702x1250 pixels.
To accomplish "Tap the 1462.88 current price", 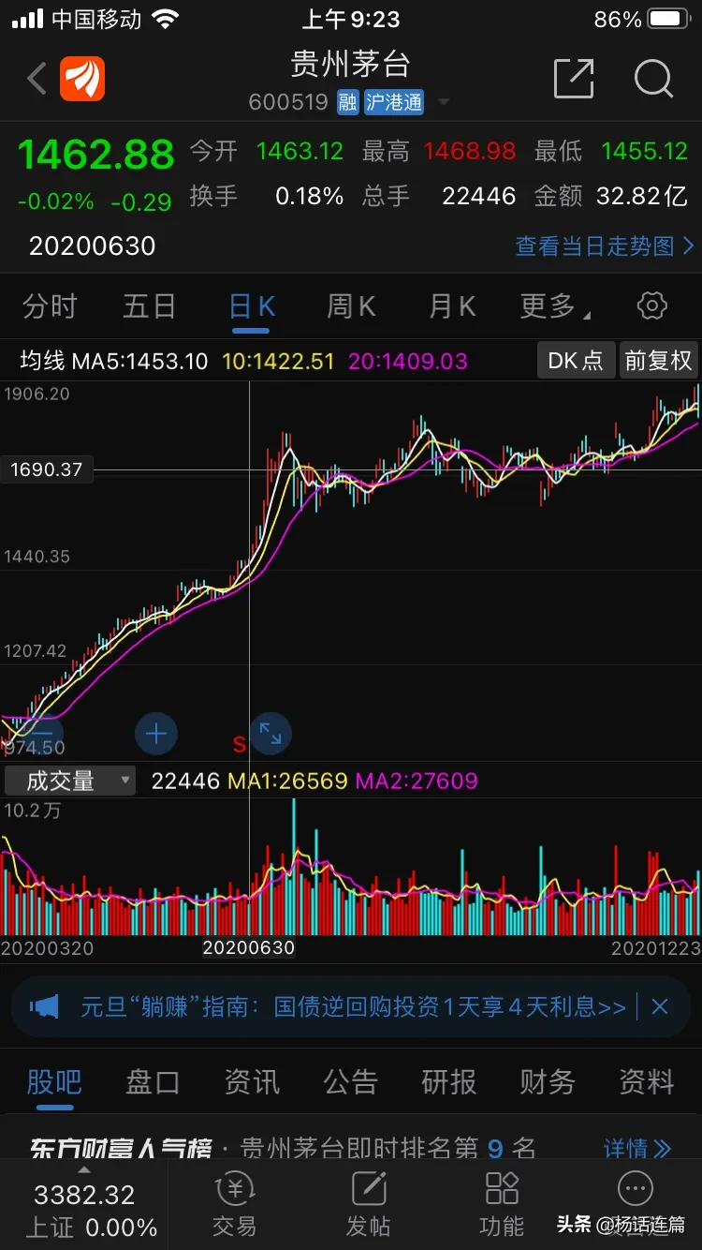I will (x=96, y=155).
